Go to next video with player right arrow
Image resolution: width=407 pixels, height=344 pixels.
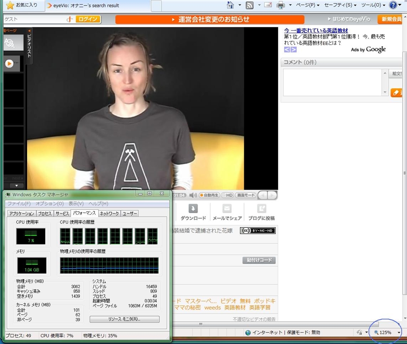272,195
